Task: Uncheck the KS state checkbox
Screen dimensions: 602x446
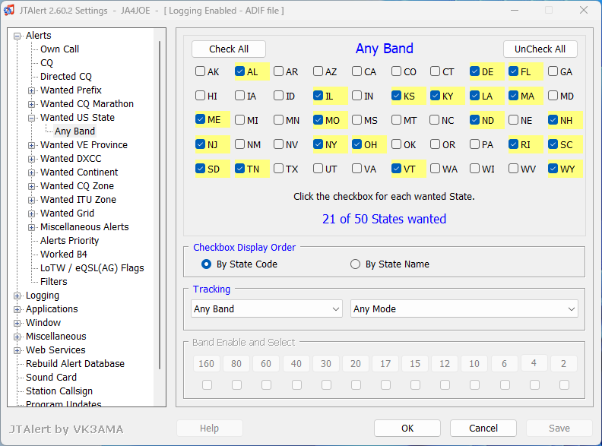Action: (x=396, y=96)
